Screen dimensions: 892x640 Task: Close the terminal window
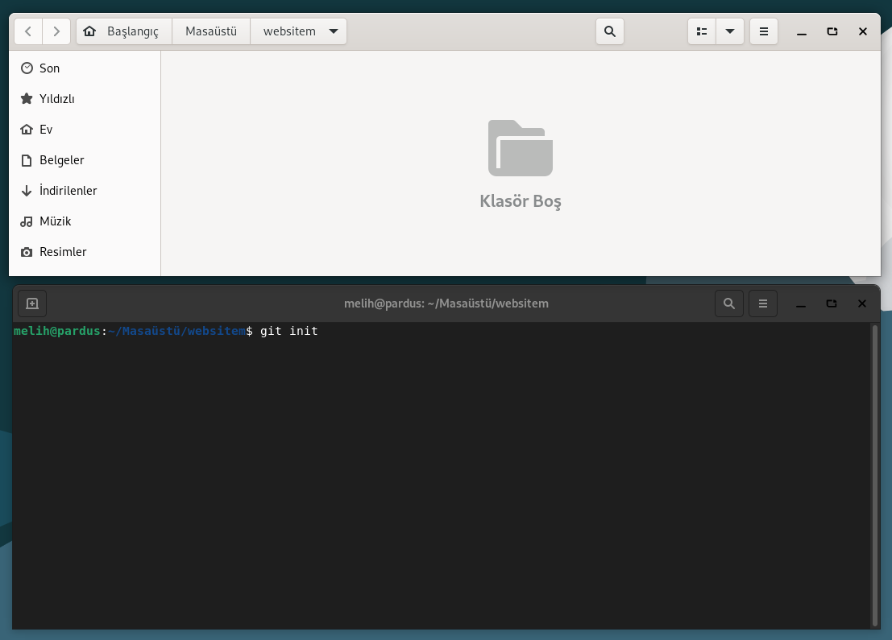(862, 303)
